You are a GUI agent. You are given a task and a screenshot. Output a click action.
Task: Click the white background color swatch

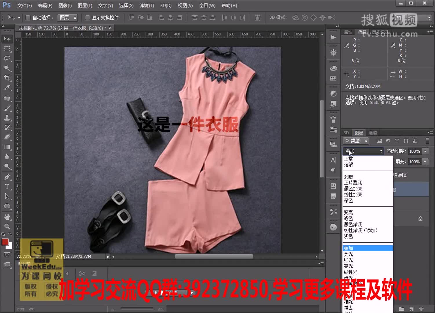click(x=10, y=247)
